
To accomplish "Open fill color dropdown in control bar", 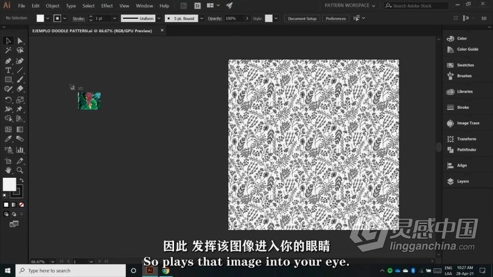I will click(47, 18).
